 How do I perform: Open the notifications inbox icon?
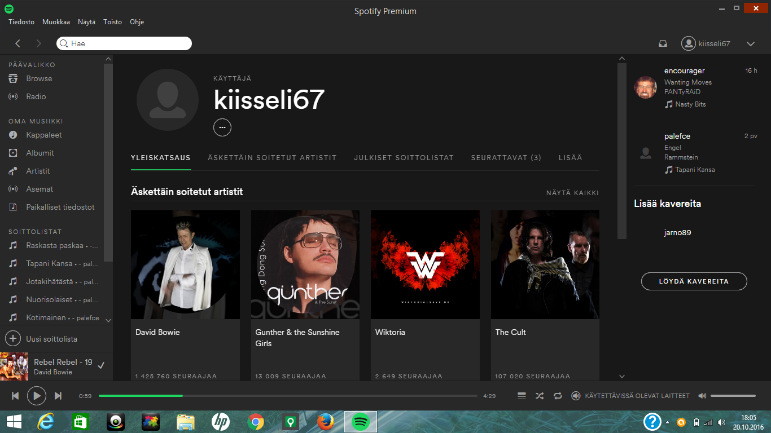tap(663, 43)
